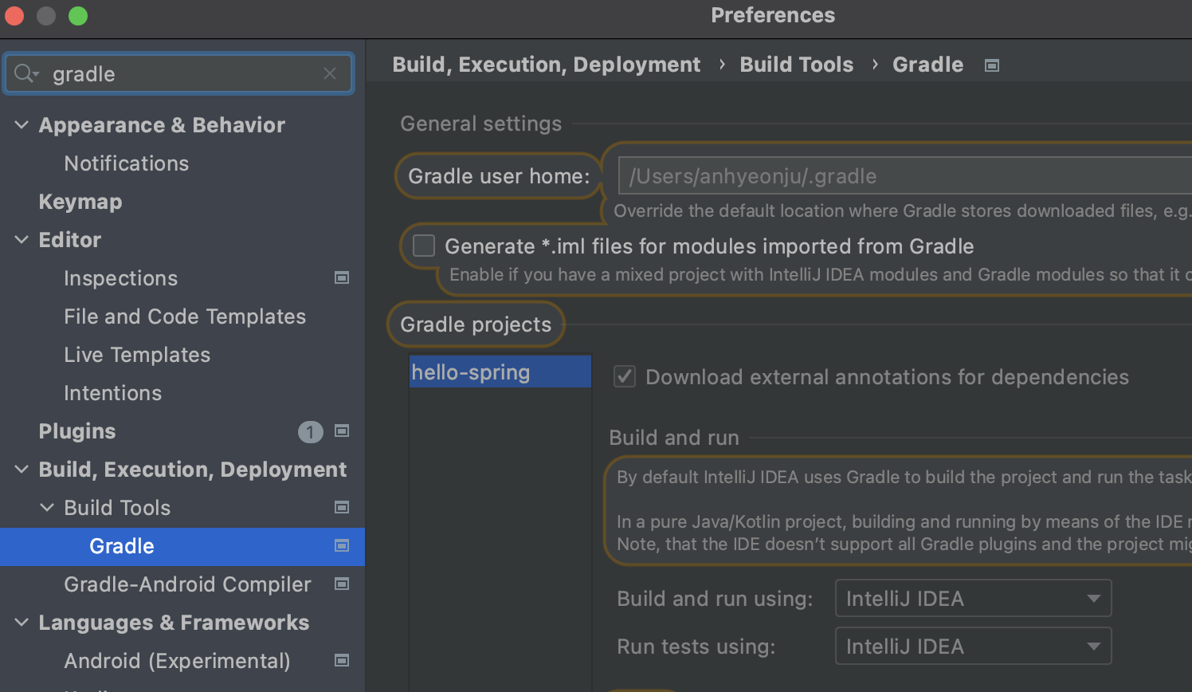This screenshot has height=692, width=1192.
Task: Select Live Templates in the sidebar
Action: coord(137,355)
